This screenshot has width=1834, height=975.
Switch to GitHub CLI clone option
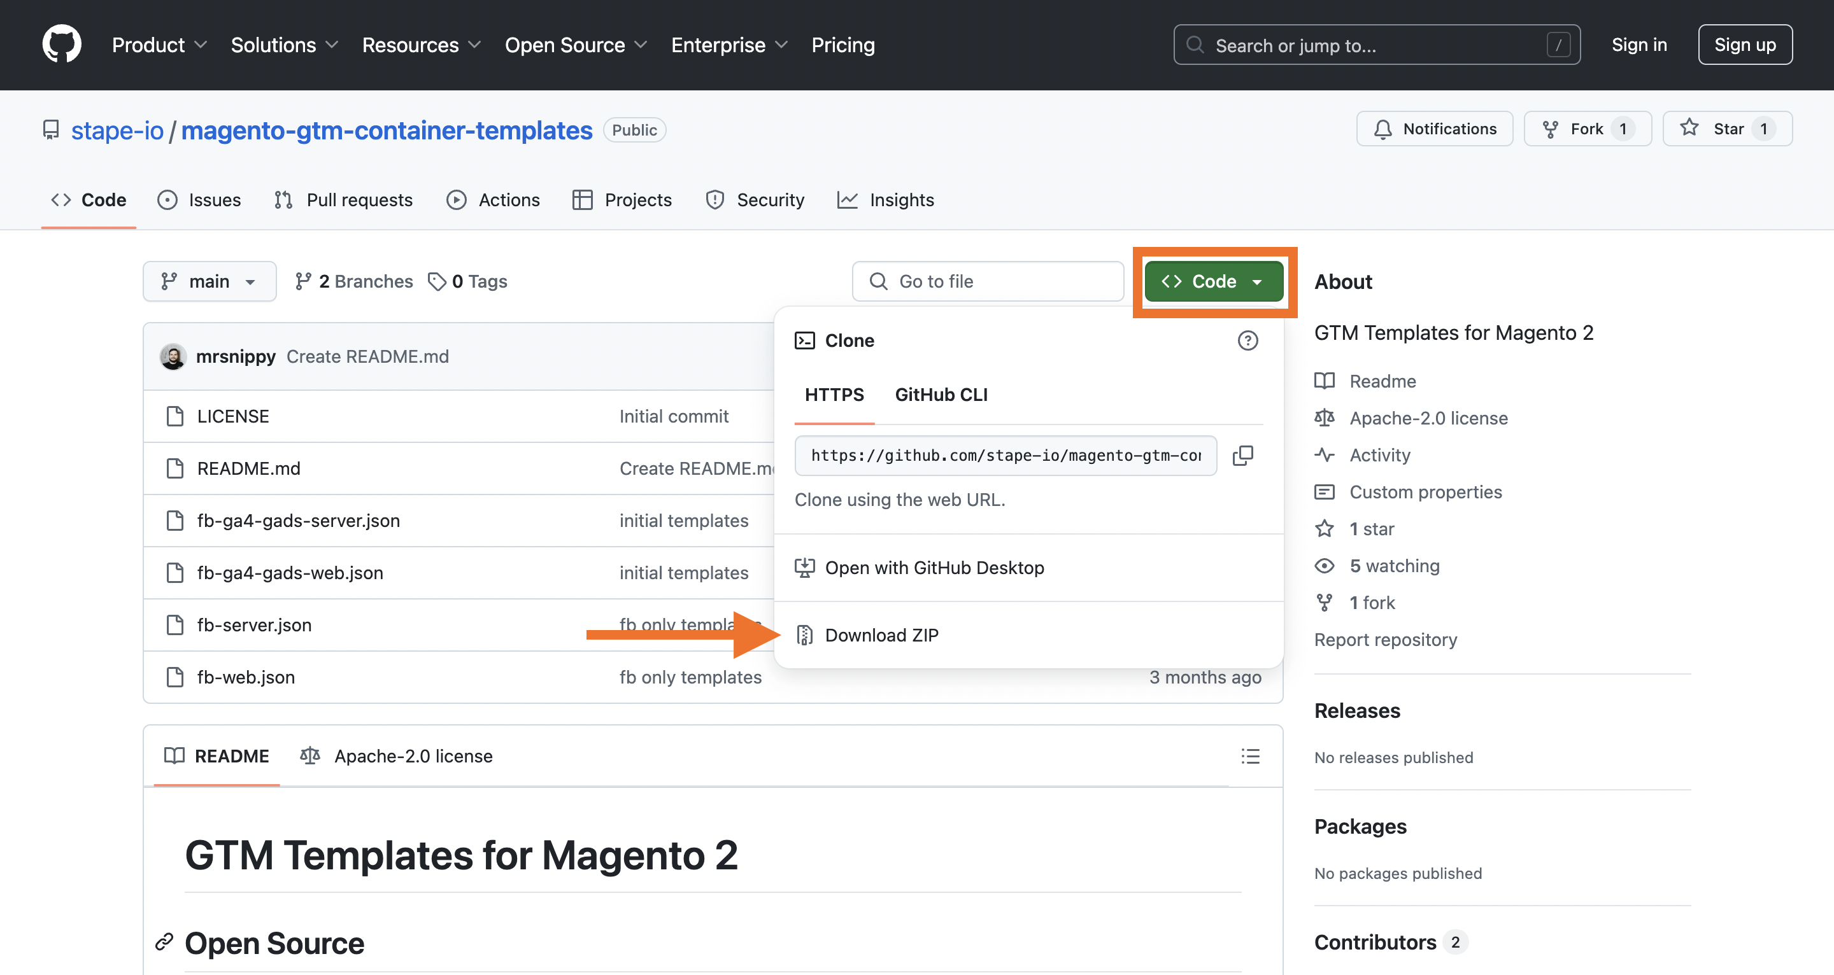(x=941, y=394)
